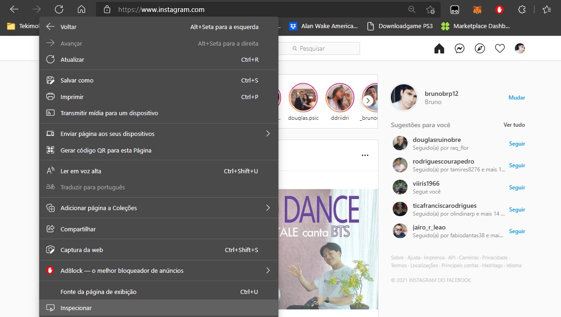The width and height of the screenshot is (561, 317).
Task: Open Downloadgame PS3 bookmark
Action: click(x=400, y=26)
